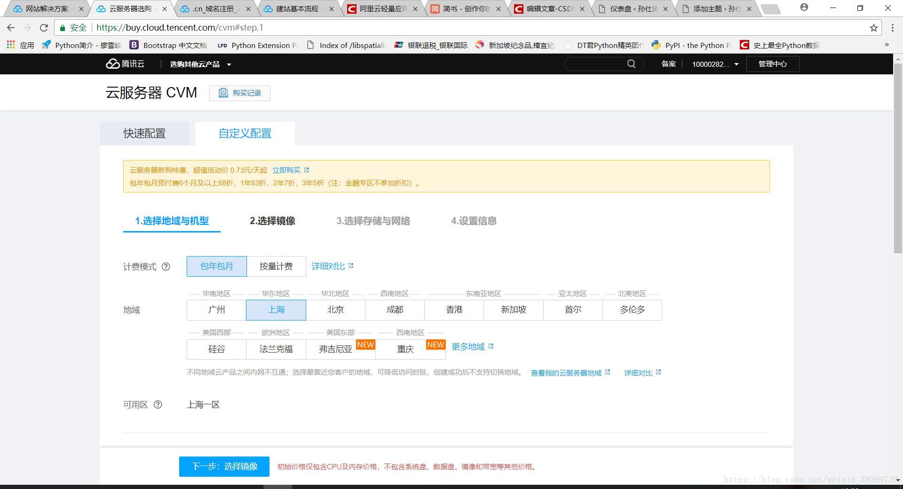Select step 1.选择地域与机型

pyautogui.click(x=172, y=221)
